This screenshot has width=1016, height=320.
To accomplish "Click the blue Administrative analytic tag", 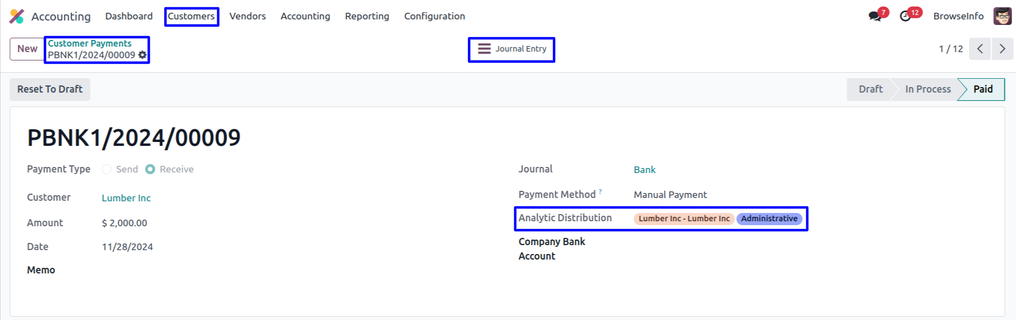I will (769, 219).
